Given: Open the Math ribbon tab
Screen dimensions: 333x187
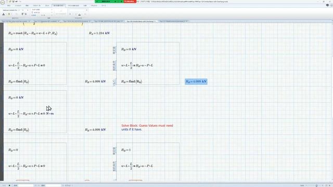Looking at the screenshot, I should [9, 6].
